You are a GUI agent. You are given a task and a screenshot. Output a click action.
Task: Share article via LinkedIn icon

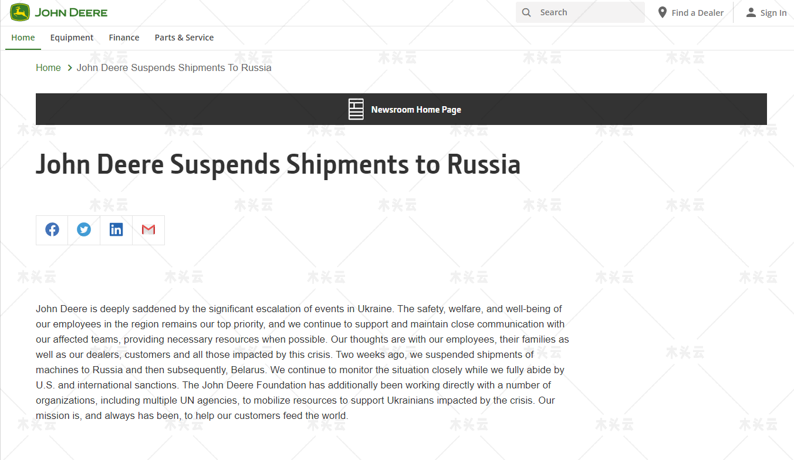[x=116, y=229]
